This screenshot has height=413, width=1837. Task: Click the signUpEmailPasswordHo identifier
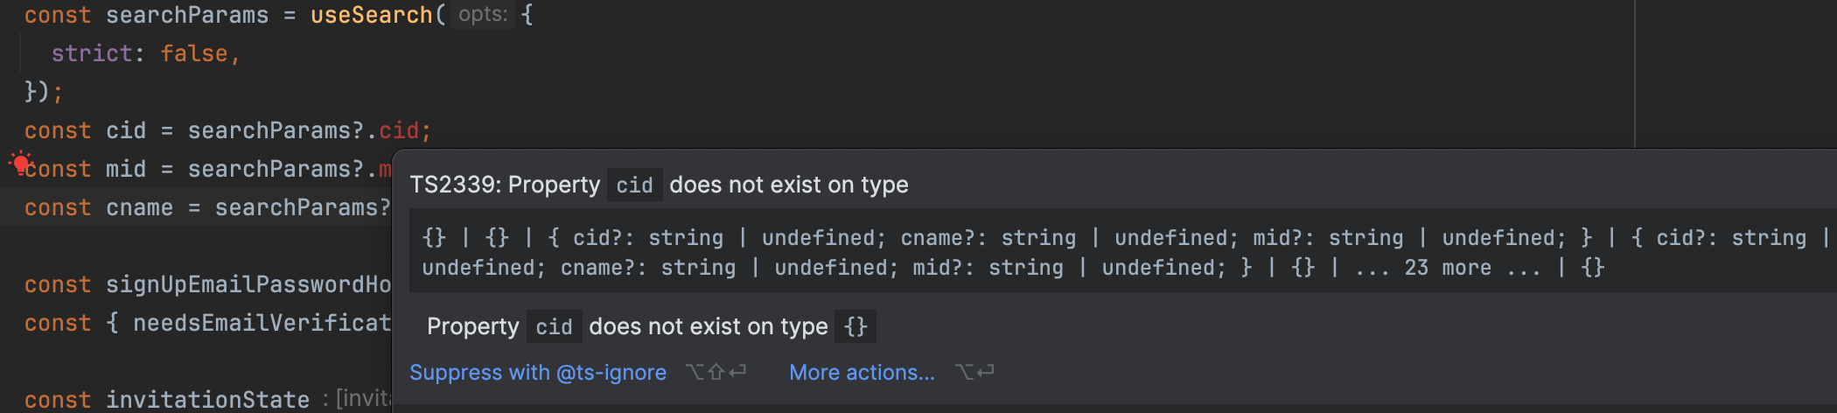point(248,284)
